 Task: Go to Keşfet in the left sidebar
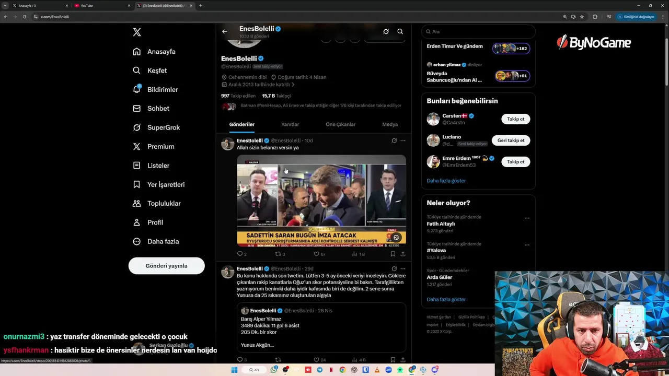(x=150, y=70)
